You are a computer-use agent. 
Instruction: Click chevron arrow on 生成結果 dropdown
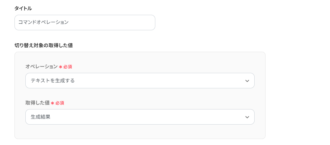pos(247,117)
